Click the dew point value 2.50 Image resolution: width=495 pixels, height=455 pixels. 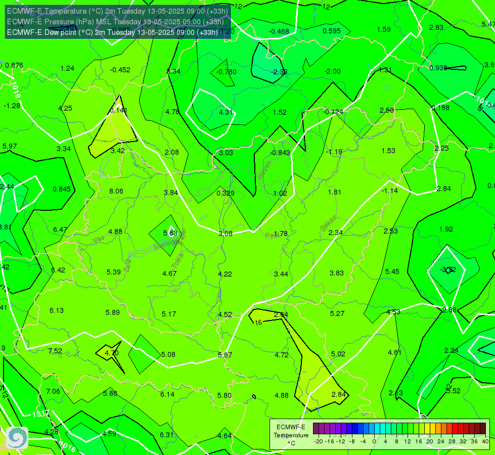387,110
